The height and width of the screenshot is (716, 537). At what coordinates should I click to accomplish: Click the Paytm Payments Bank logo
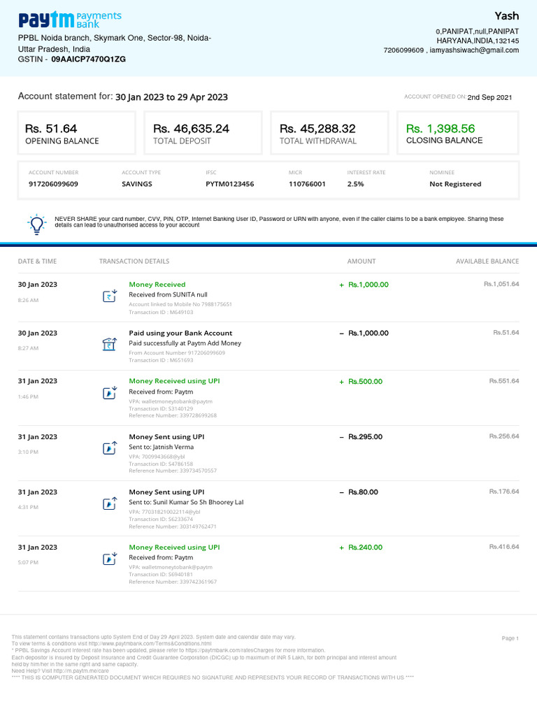(70, 20)
